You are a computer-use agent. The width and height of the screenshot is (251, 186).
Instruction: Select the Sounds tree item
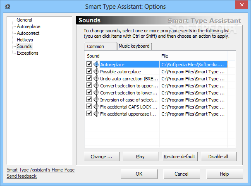[24, 46]
